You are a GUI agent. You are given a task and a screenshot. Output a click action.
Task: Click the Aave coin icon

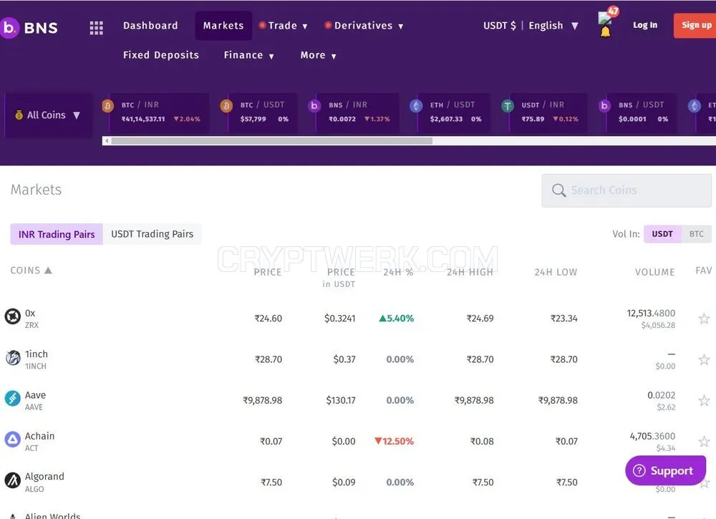pyautogui.click(x=13, y=399)
